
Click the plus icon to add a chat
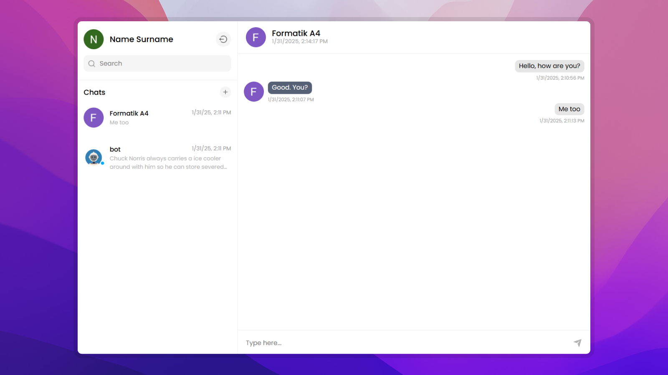point(225,92)
